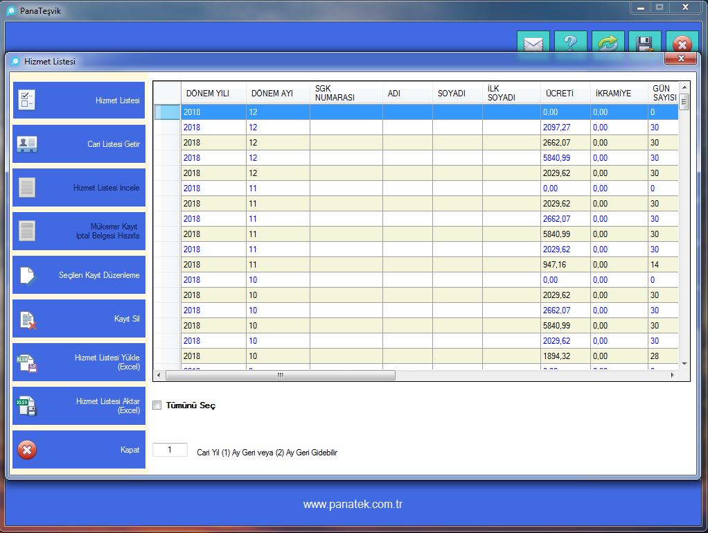Click the green refresh arrows icon
The image size is (708, 533).
(608, 44)
